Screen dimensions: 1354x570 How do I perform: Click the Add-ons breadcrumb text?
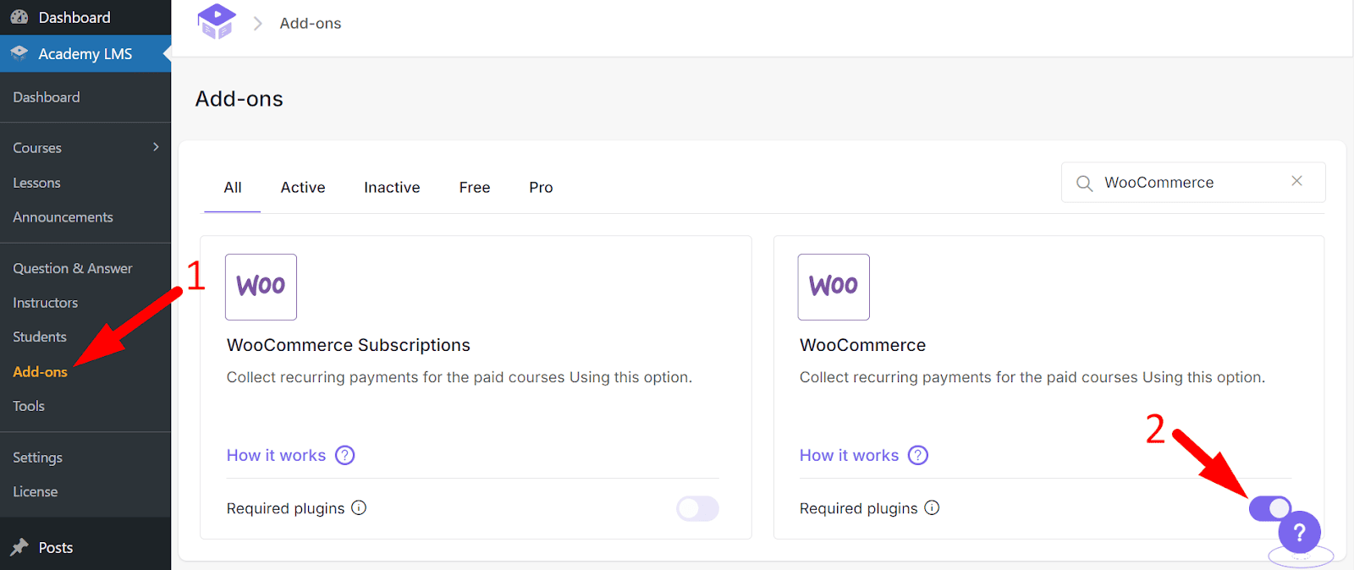pyautogui.click(x=311, y=24)
